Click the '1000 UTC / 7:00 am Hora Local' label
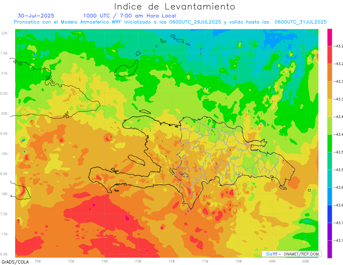The width and height of the screenshot is (343, 265). click(129, 16)
